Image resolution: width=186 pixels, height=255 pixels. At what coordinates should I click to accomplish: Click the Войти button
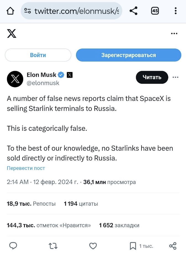click(38, 55)
